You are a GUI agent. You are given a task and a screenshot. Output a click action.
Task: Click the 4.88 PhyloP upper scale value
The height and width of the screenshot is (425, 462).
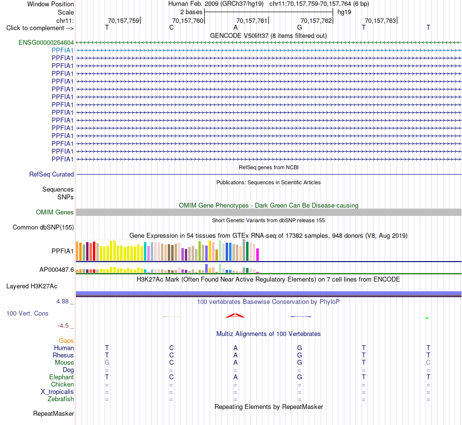pos(62,301)
